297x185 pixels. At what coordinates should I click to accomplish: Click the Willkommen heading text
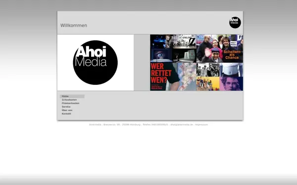coord(74,26)
